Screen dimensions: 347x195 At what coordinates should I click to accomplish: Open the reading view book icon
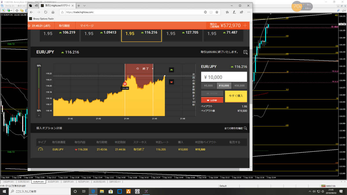211,12
